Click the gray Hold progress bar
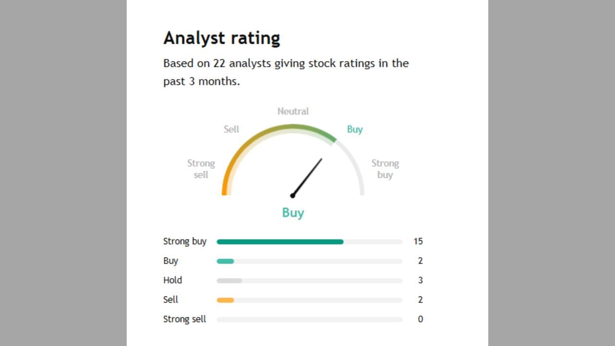The image size is (615, 346). 229,281
